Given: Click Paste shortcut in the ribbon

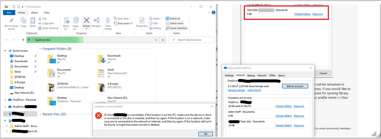Looking at the screenshot, I should click(48, 28).
